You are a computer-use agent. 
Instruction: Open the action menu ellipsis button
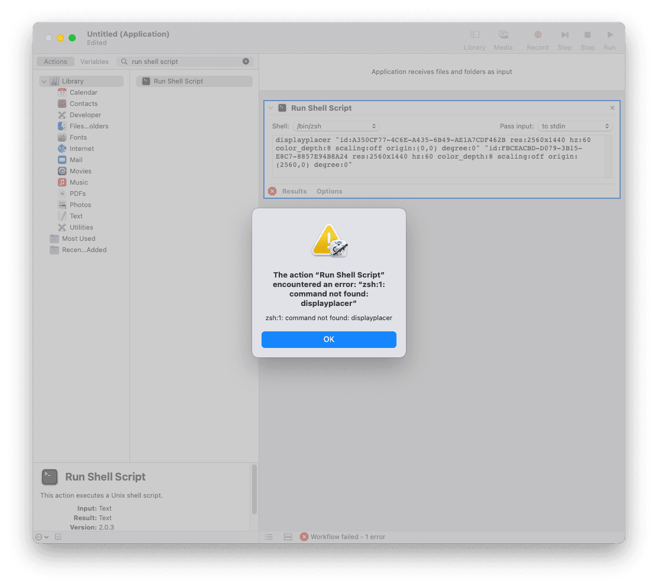[x=42, y=537]
